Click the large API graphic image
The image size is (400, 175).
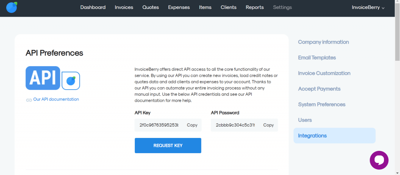pos(43,78)
